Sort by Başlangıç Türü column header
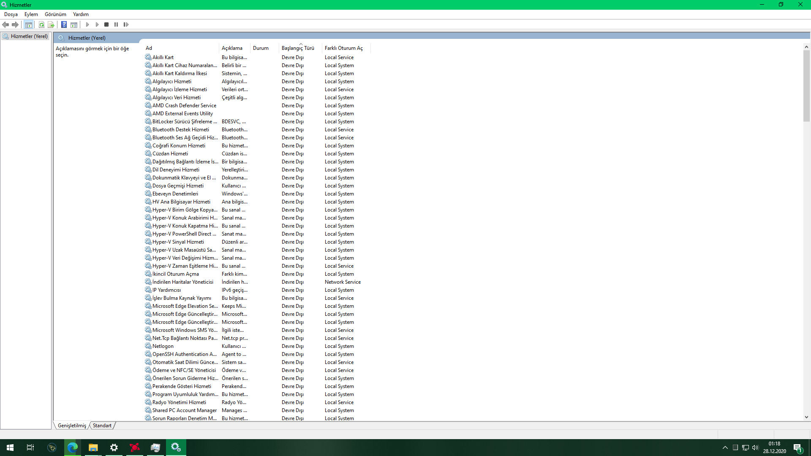This screenshot has width=811, height=456. (x=298, y=48)
